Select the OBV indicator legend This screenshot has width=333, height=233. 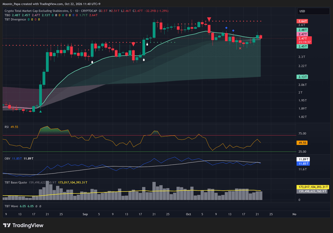[7, 159]
